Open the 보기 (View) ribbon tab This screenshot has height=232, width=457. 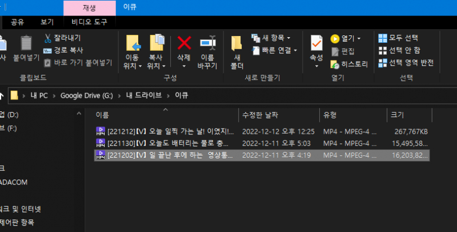[47, 22]
